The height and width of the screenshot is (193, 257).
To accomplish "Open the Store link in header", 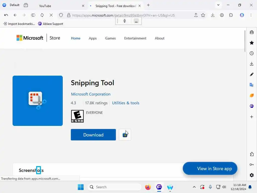I will tap(55, 38).
